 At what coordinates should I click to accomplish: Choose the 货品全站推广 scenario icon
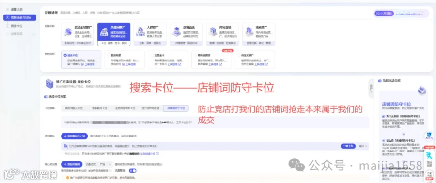(x=68, y=31)
